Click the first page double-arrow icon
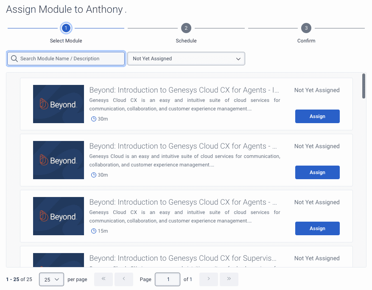The image size is (372, 290). [103, 279]
